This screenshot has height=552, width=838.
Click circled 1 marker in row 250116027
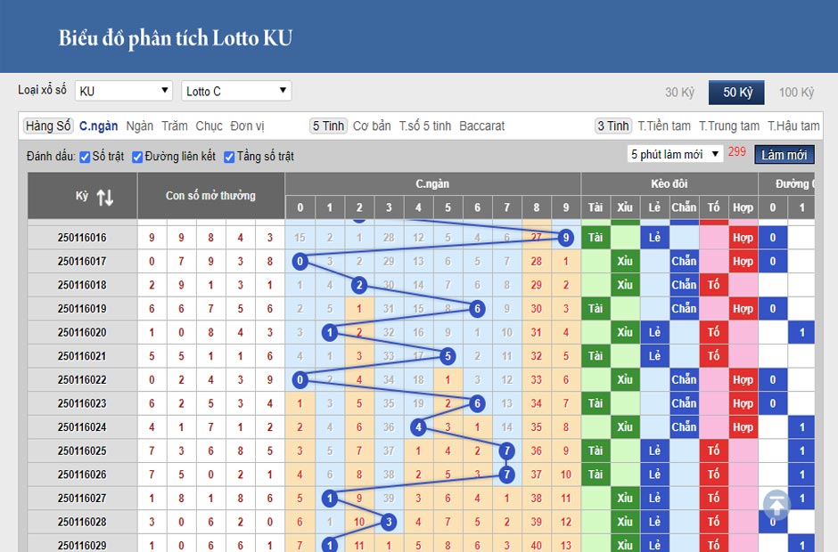click(330, 498)
